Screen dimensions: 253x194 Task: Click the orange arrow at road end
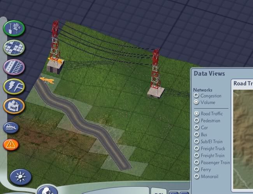(x=47, y=80)
